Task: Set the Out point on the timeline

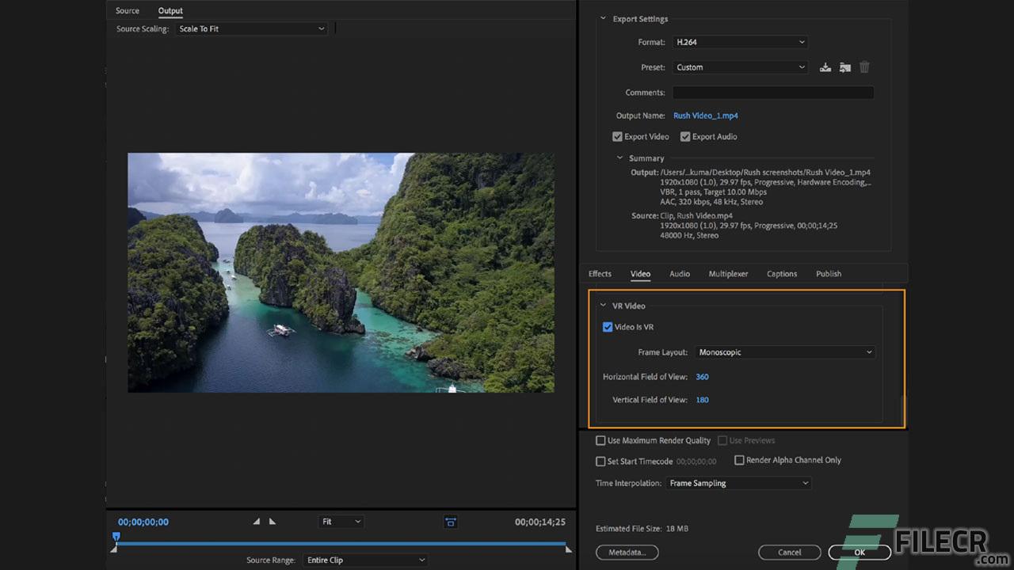Action: [x=273, y=522]
